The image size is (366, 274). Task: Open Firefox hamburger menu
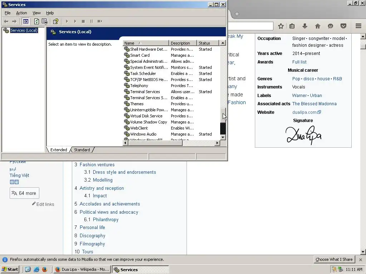(x=358, y=26)
